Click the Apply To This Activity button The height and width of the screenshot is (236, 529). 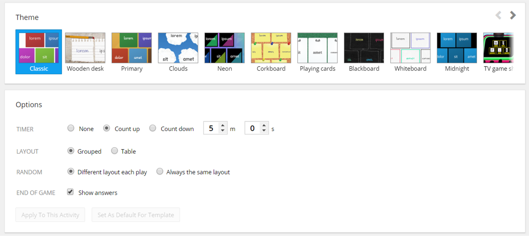pyautogui.click(x=50, y=215)
